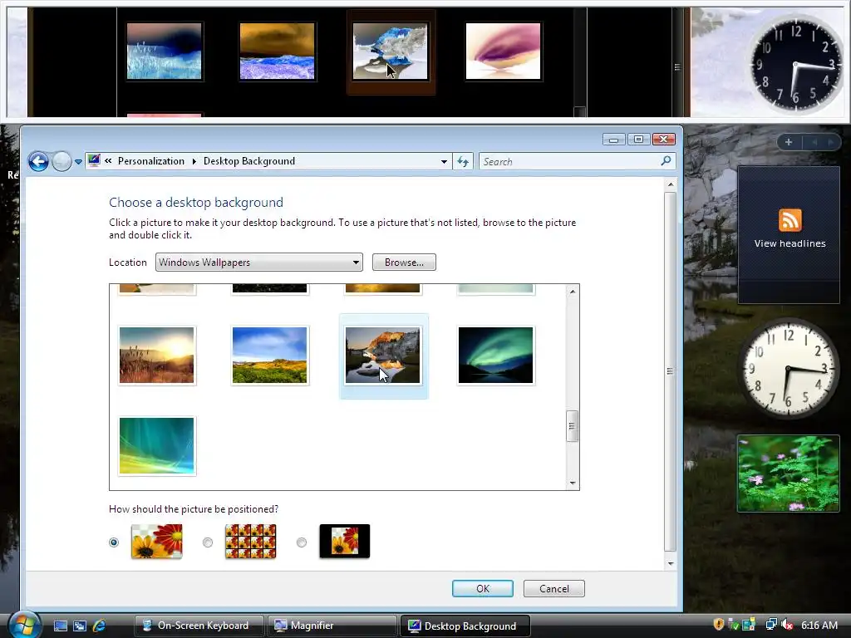The width and height of the screenshot is (851, 638).
Task: Click the search magnifying glass icon
Action: [x=667, y=160]
